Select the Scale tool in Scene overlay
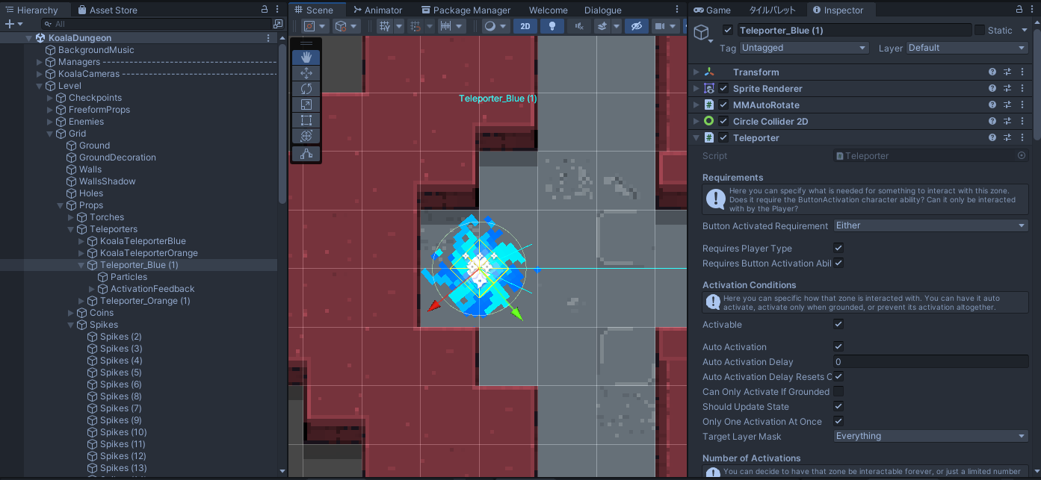The height and width of the screenshot is (480, 1041). (x=306, y=105)
